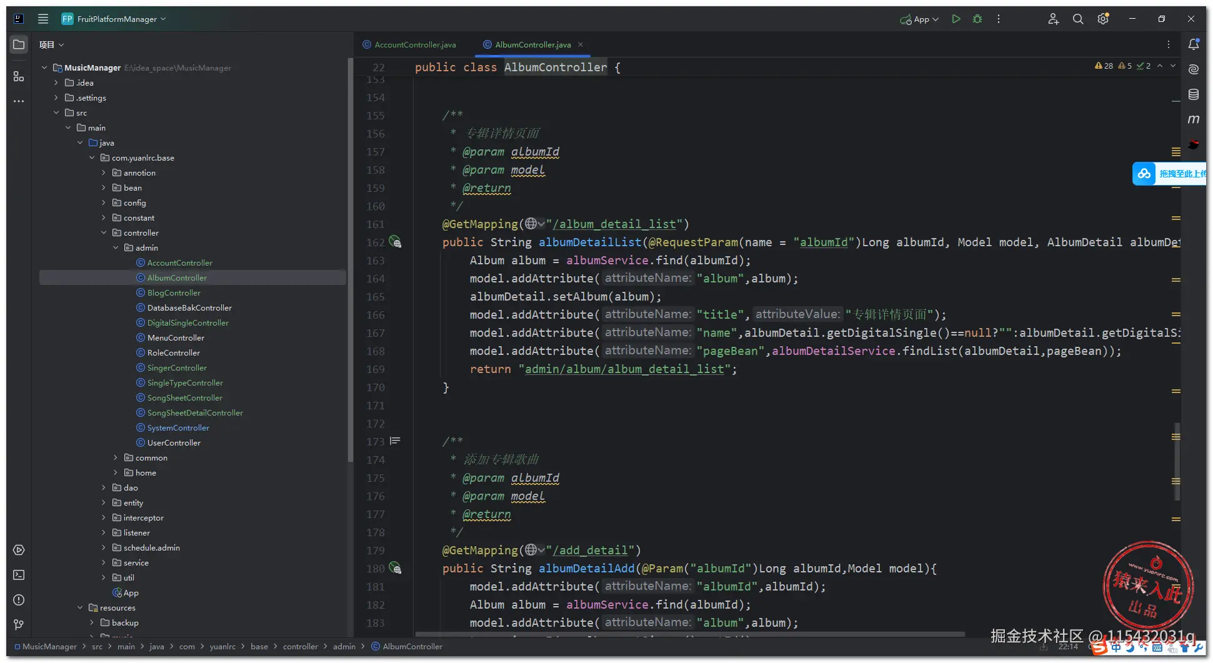Open the FruitPlatformManager project dropdown

point(114,19)
